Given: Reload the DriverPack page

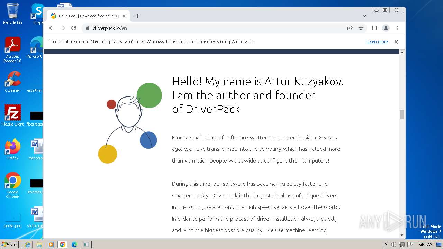Looking at the screenshot, I should coord(74,28).
